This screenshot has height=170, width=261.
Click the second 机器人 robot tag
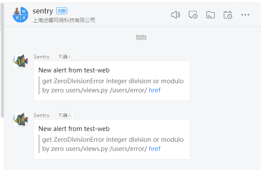(x=65, y=115)
